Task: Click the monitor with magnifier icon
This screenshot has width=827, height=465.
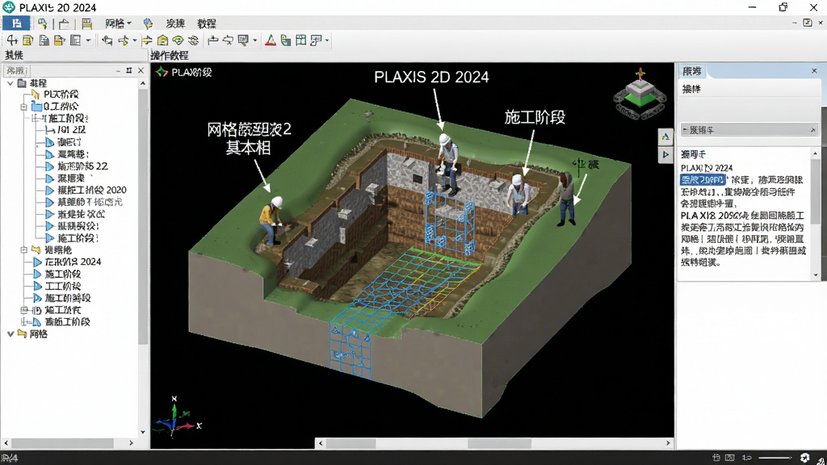Action: coord(243,40)
